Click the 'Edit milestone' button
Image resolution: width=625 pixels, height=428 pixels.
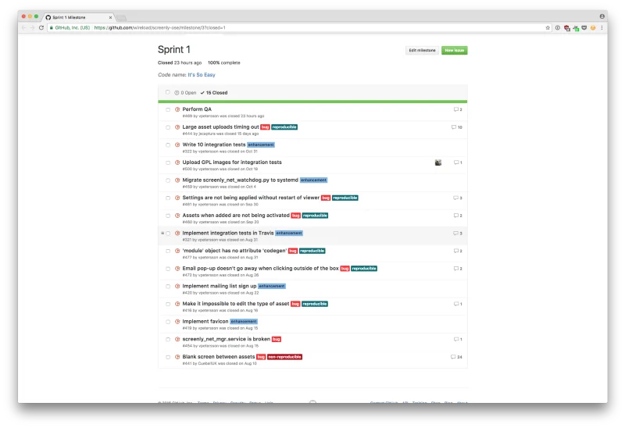(422, 50)
